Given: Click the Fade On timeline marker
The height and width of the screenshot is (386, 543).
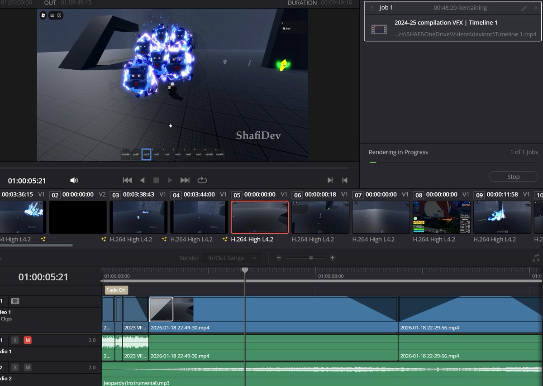Looking at the screenshot, I should [116, 290].
